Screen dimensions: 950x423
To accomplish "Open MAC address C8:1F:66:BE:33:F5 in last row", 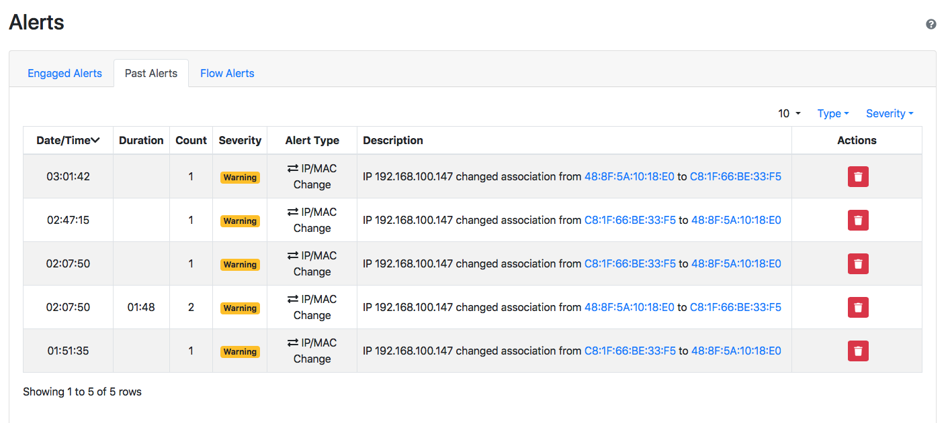I will click(x=630, y=351).
